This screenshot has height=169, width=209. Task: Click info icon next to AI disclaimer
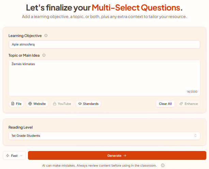(163, 166)
